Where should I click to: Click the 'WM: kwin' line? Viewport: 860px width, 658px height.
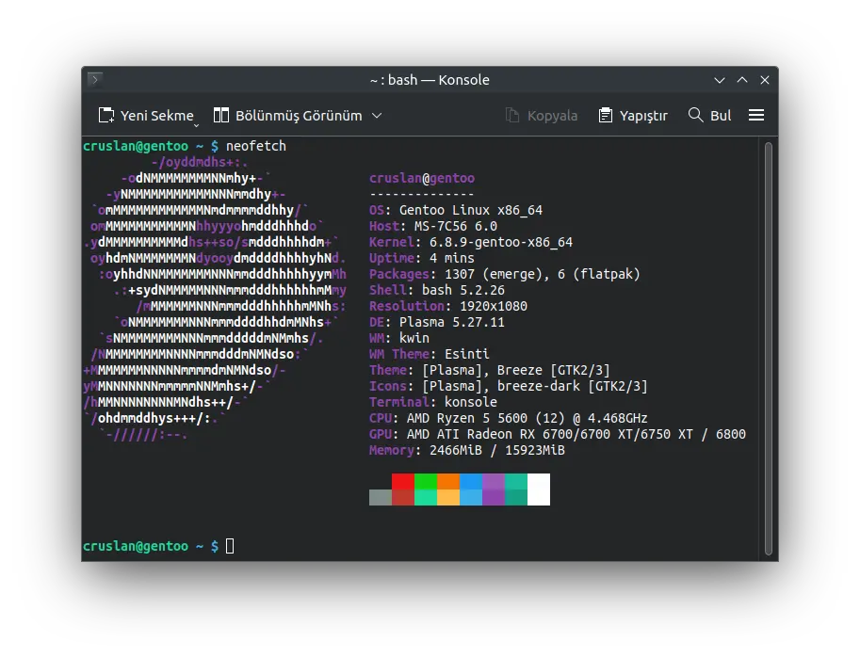(399, 338)
